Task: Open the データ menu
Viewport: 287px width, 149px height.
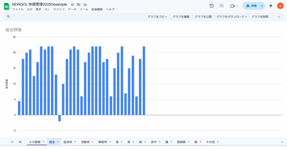Action: [x=72, y=9]
